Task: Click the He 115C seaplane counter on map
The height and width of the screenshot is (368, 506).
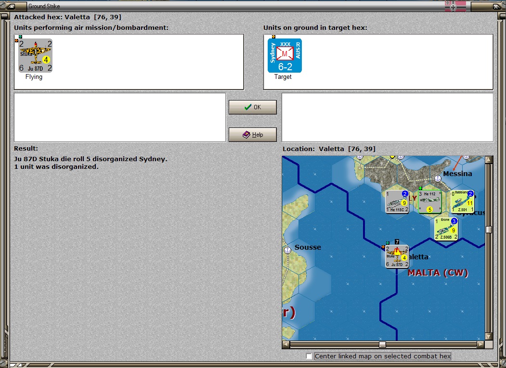Action: point(397,202)
